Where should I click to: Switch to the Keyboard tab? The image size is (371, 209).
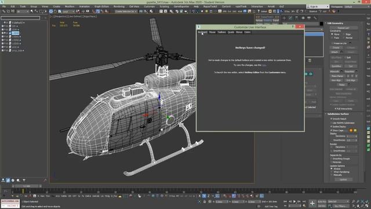(202, 32)
